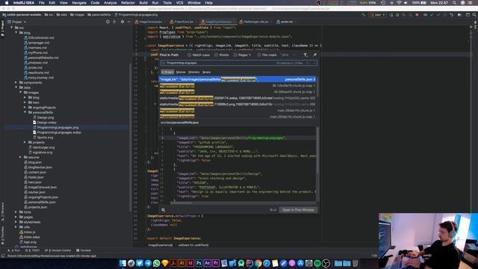This screenshot has height=269, width=478.
Task: Collapse the src folder
Action: click(x=12, y=28)
